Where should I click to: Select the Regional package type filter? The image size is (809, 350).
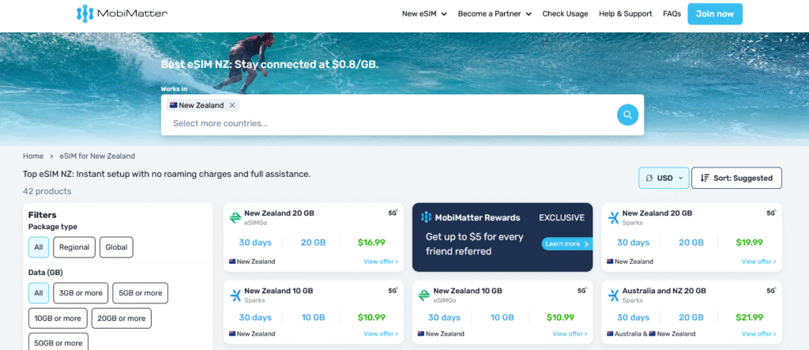pyautogui.click(x=74, y=247)
